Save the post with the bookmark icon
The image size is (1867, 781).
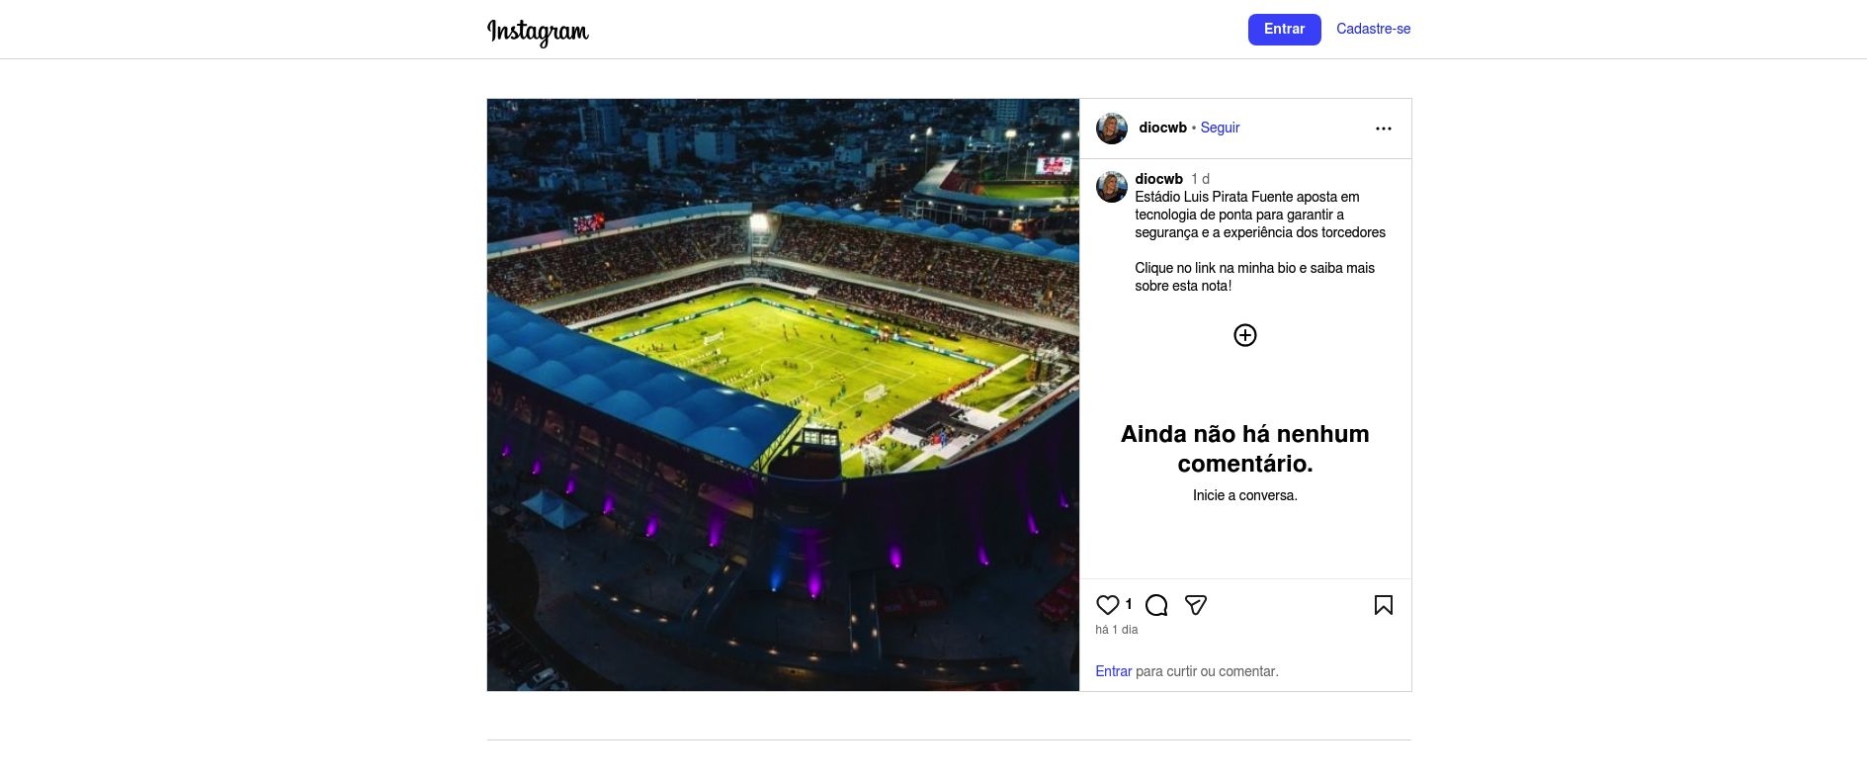pyautogui.click(x=1383, y=605)
